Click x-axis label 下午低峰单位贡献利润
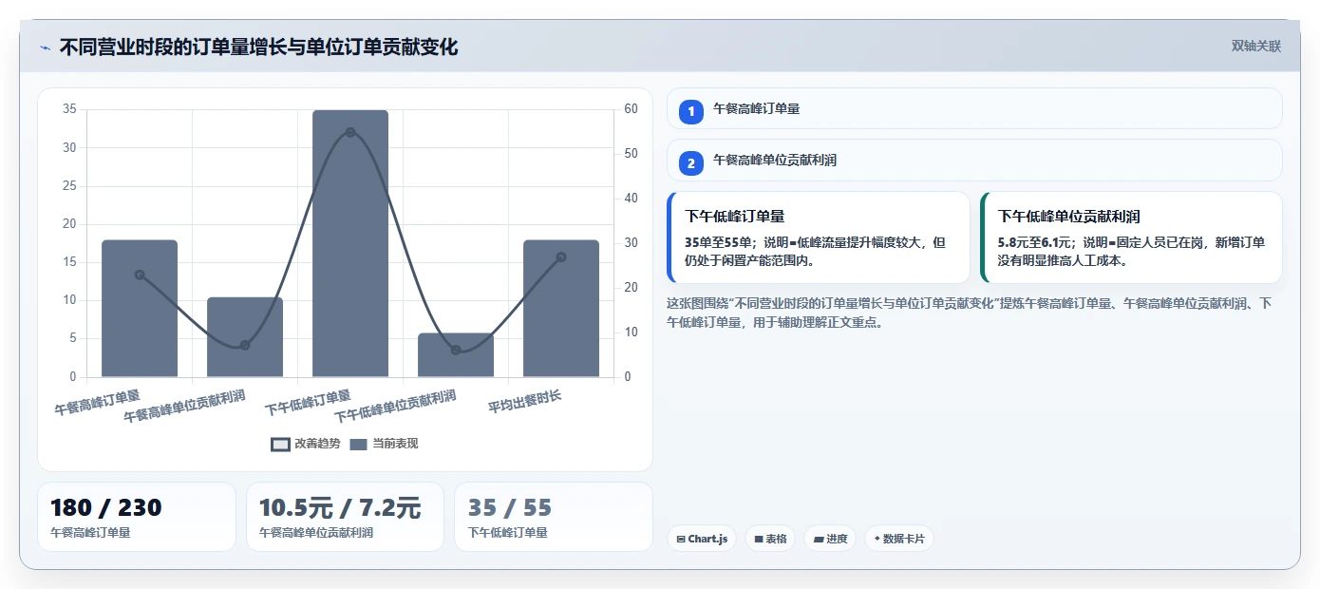This screenshot has width=1320, height=589. 395,406
